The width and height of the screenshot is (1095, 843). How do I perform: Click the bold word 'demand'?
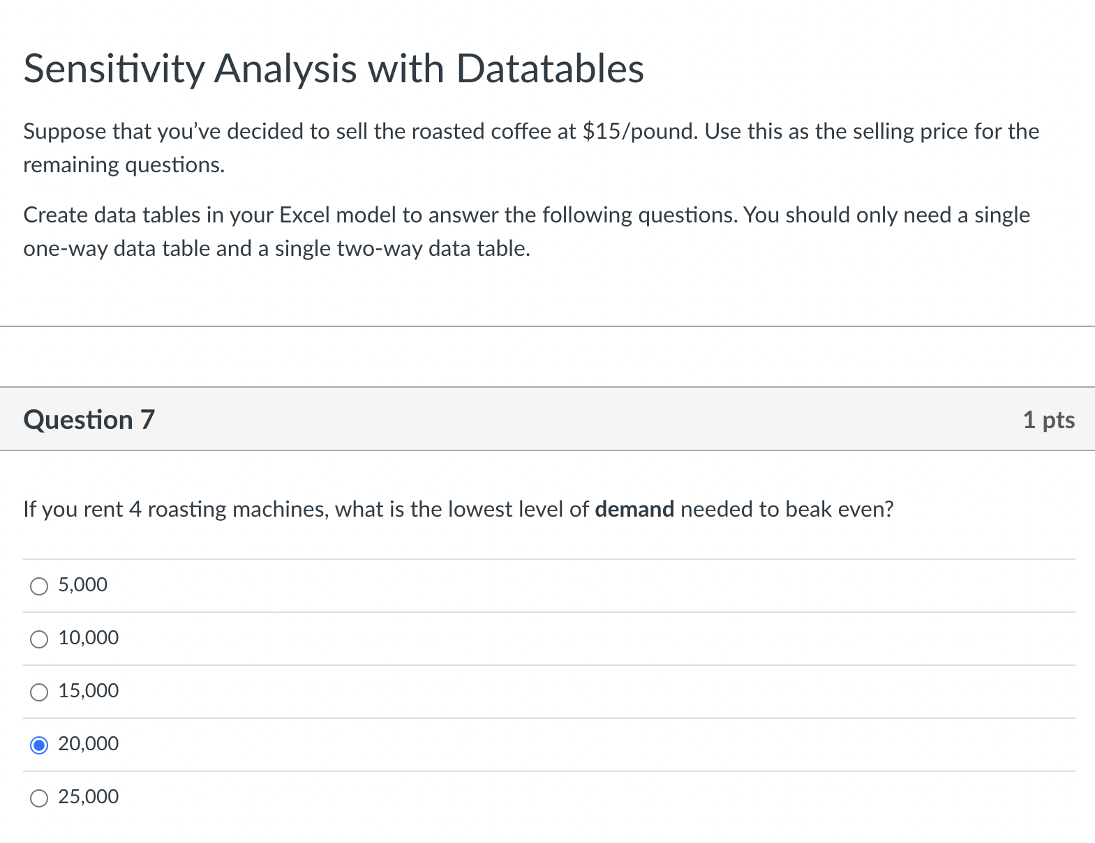point(634,510)
